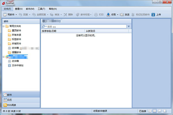Click the 邮件 header of the folder pane

coord(21,21)
